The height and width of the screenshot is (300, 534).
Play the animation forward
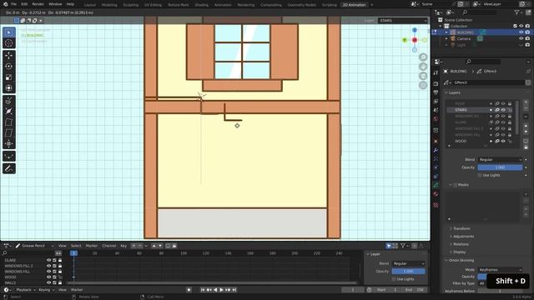pyautogui.click(x=221, y=290)
